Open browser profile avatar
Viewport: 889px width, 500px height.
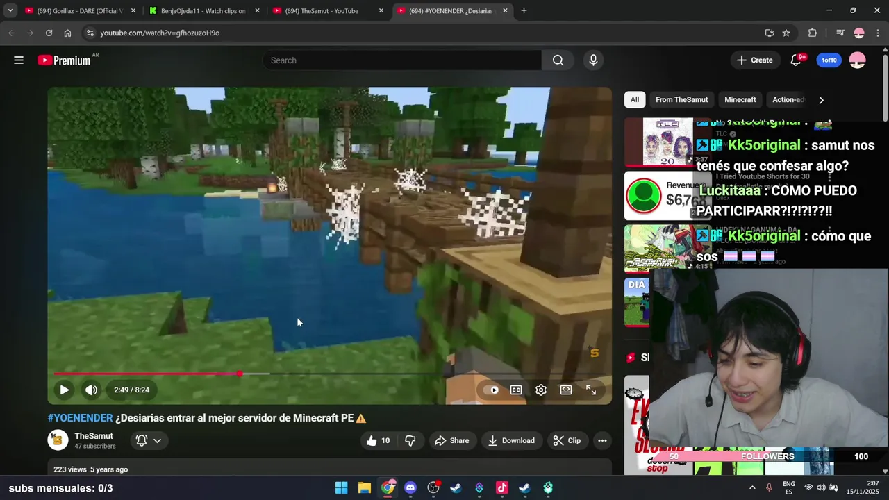(859, 33)
